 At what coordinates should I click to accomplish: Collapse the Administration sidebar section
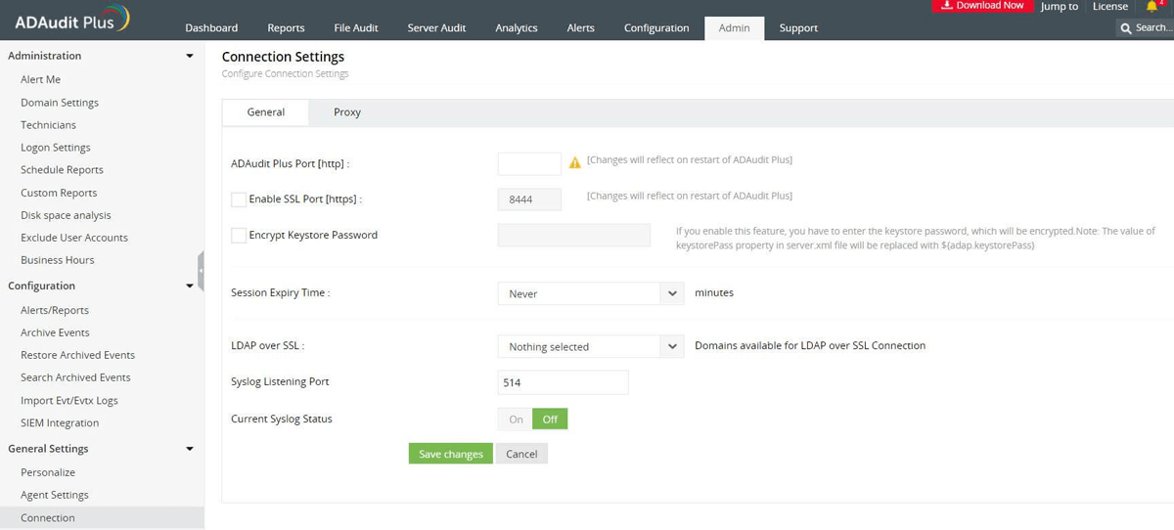pos(189,56)
